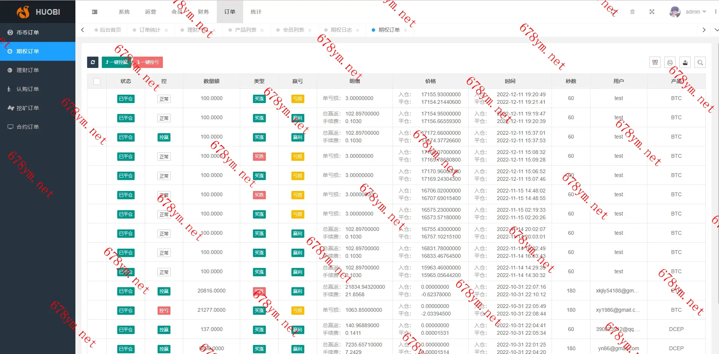Tick the select-all checkbox in table header
The width and height of the screenshot is (719, 354).
click(x=97, y=82)
